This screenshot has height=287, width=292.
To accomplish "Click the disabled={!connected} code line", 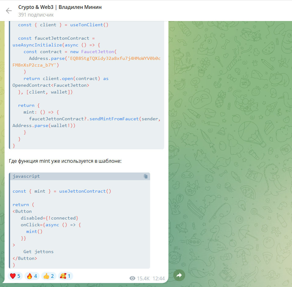I will (49, 218).
